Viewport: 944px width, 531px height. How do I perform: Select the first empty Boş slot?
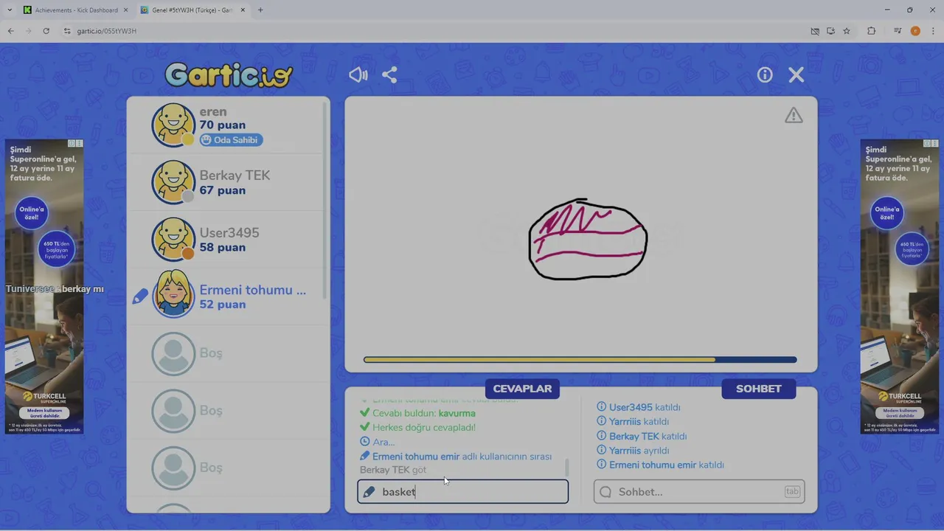[229, 353]
